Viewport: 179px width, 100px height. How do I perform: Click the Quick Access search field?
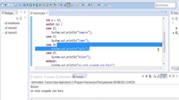tap(165, 5)
